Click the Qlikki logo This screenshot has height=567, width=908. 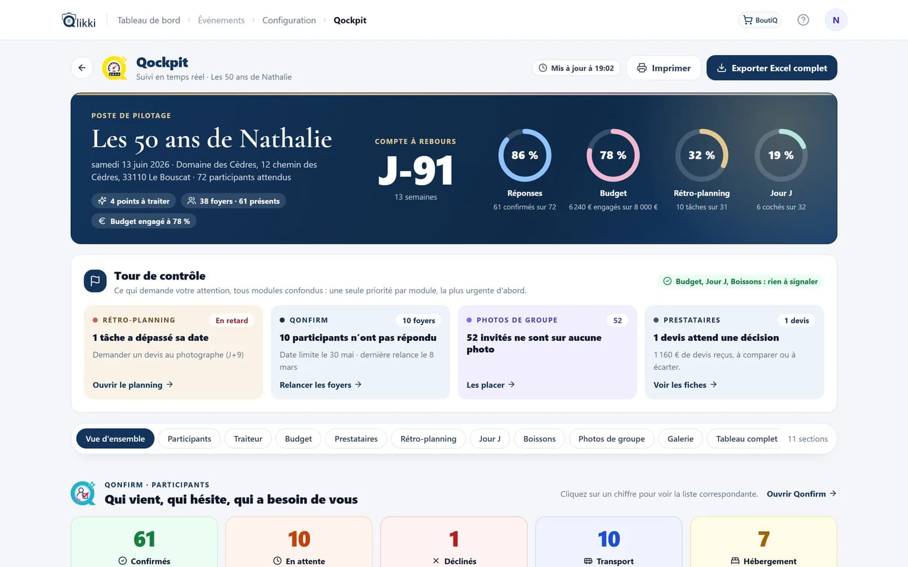79,20
